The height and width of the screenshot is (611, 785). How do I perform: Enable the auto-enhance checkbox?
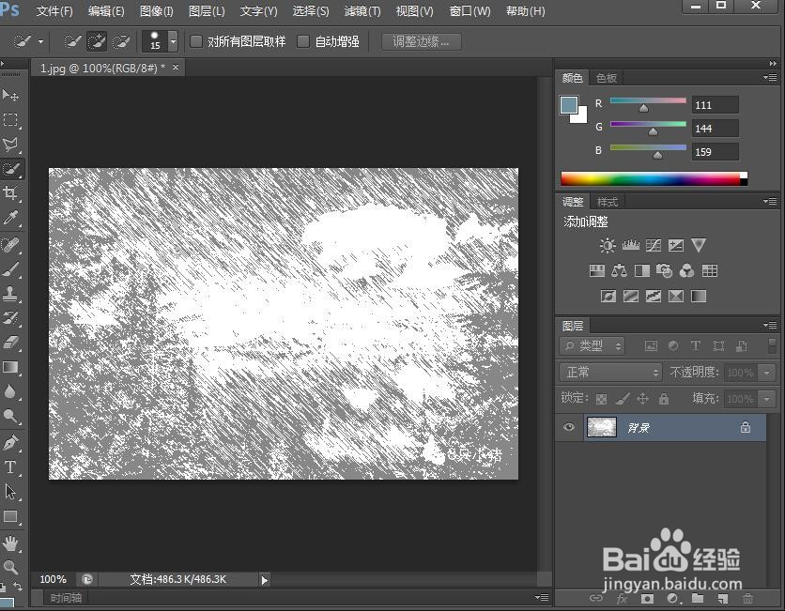coord(303,41)
